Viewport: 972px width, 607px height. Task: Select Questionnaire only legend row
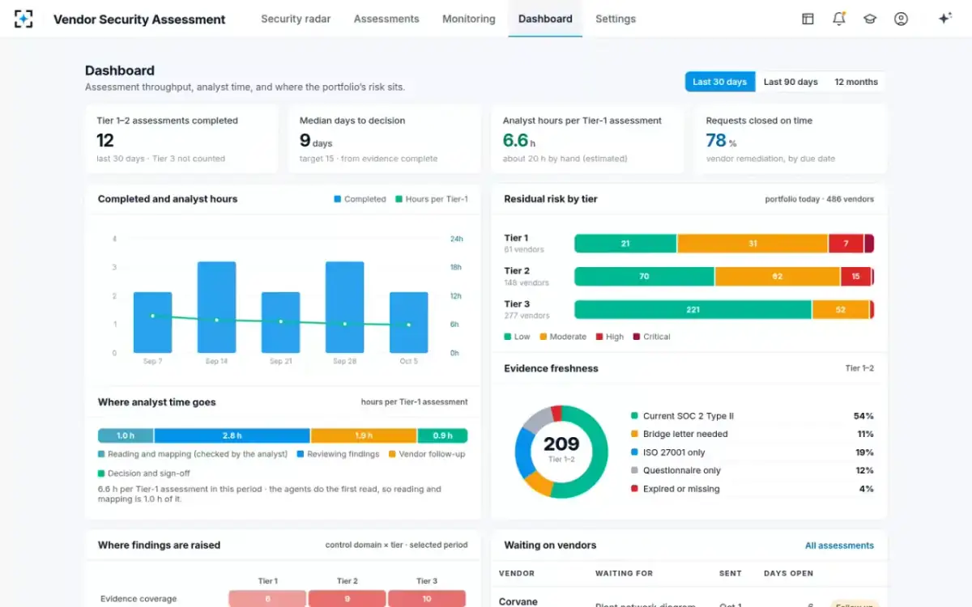coord(752,470)
